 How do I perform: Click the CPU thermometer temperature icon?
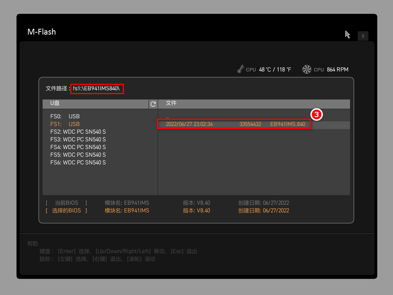240,69
